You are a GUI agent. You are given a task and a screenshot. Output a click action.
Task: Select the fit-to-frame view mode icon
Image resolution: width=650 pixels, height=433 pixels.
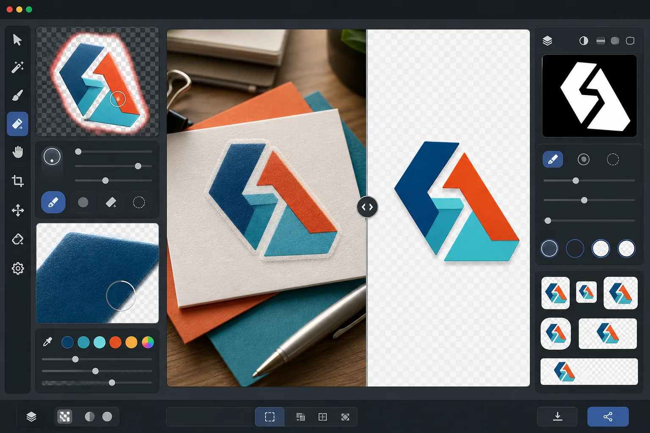tap(345, 417)
